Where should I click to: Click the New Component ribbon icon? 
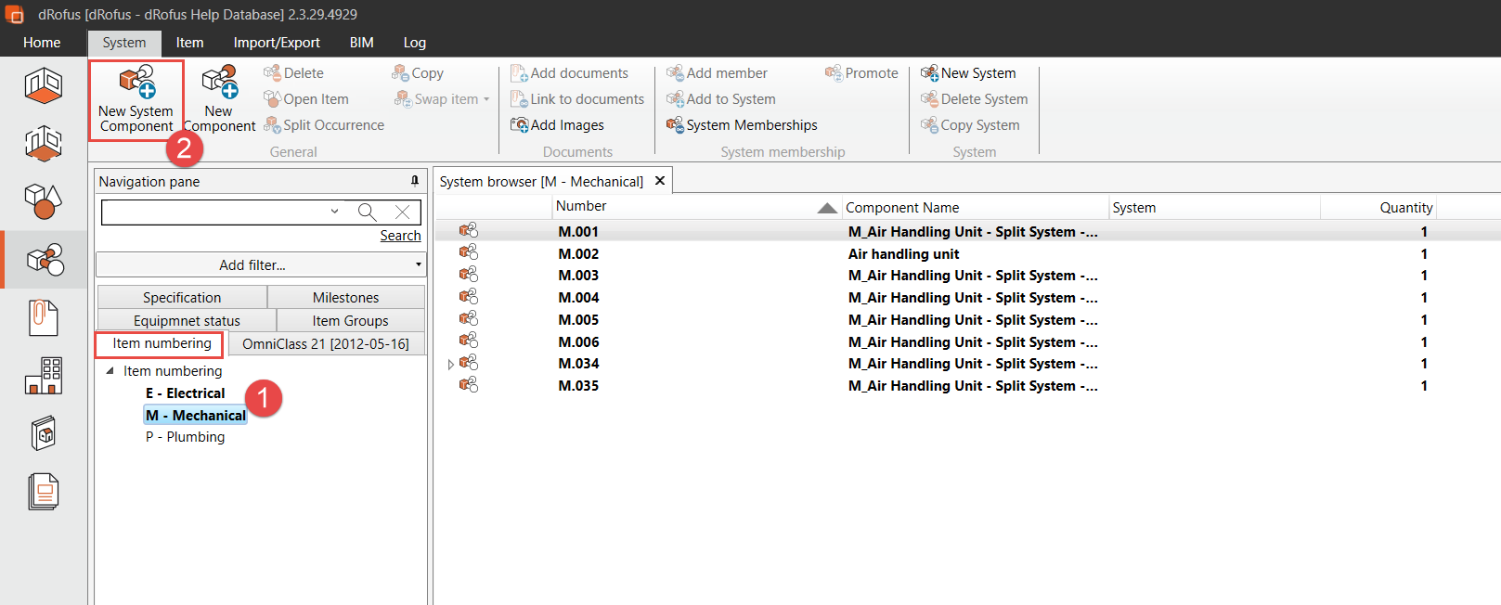click(x=220, y=82)
